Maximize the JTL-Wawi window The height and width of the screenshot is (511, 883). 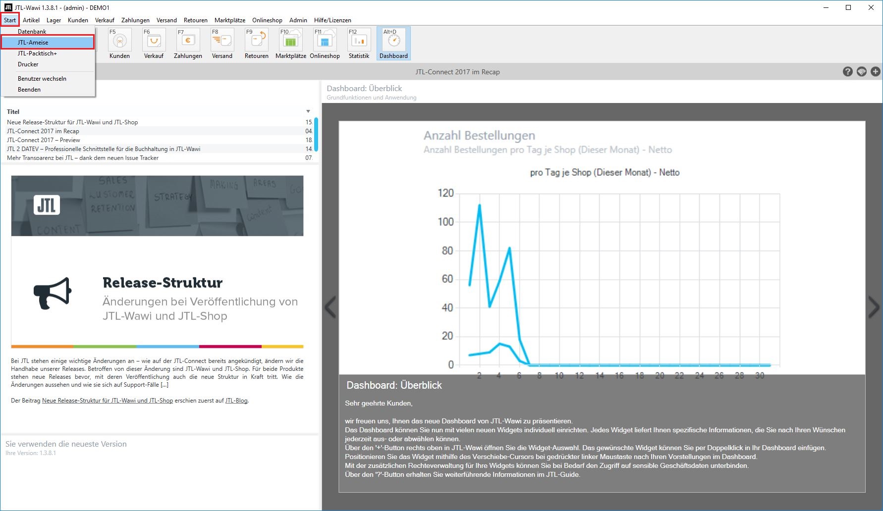(x=848, y=7)
